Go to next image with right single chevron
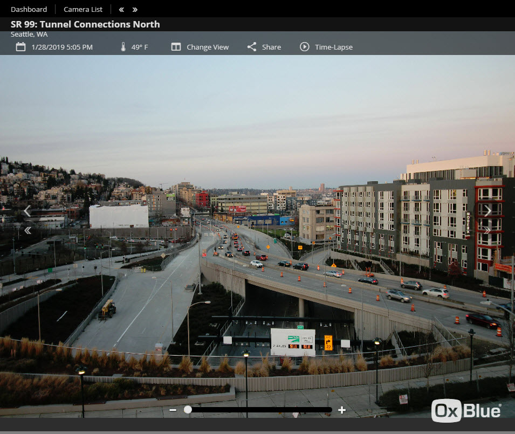 point(487,211)
